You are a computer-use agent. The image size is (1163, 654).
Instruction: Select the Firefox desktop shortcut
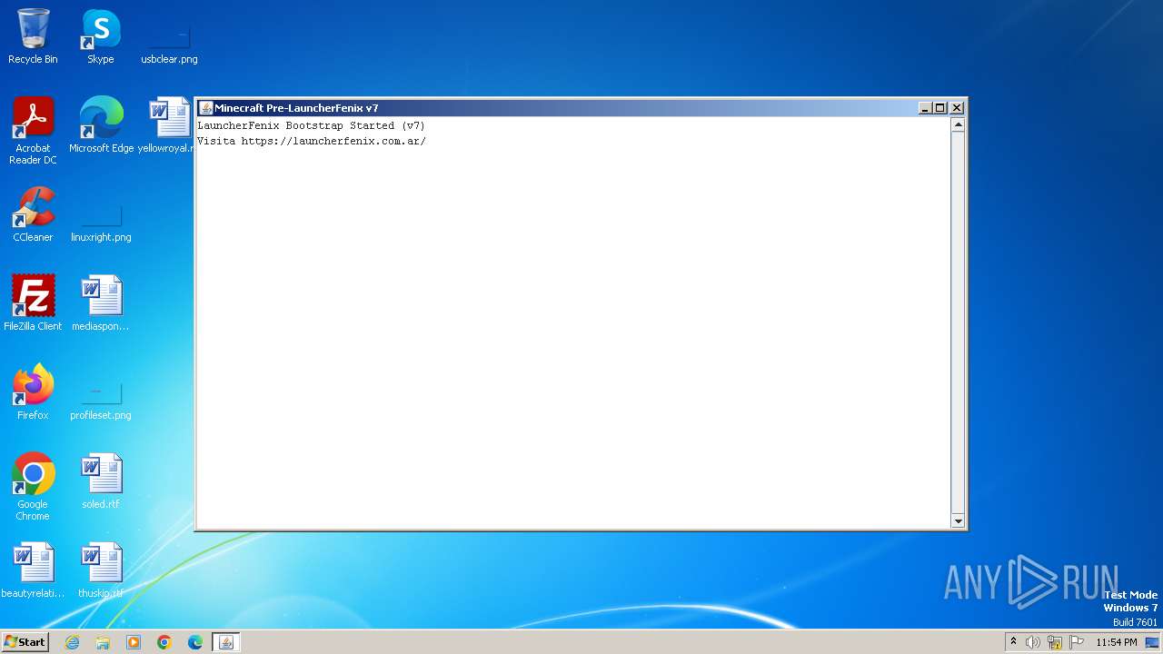[x=33, y=391]
